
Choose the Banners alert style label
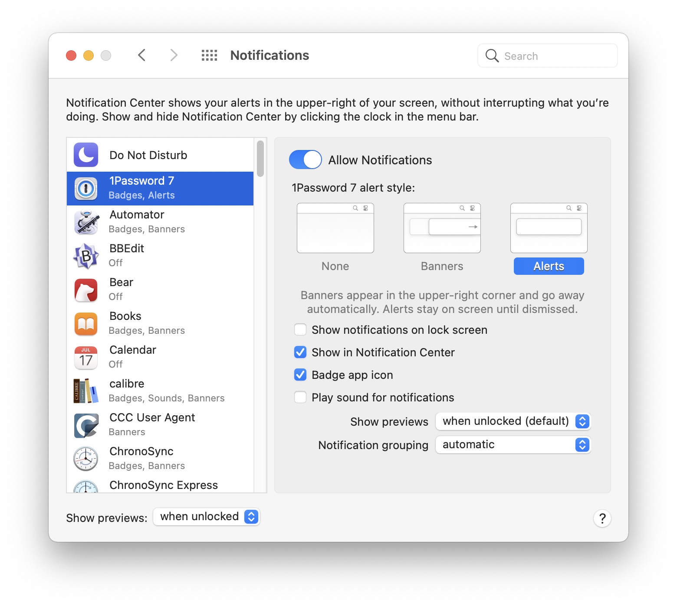[442, 266]
